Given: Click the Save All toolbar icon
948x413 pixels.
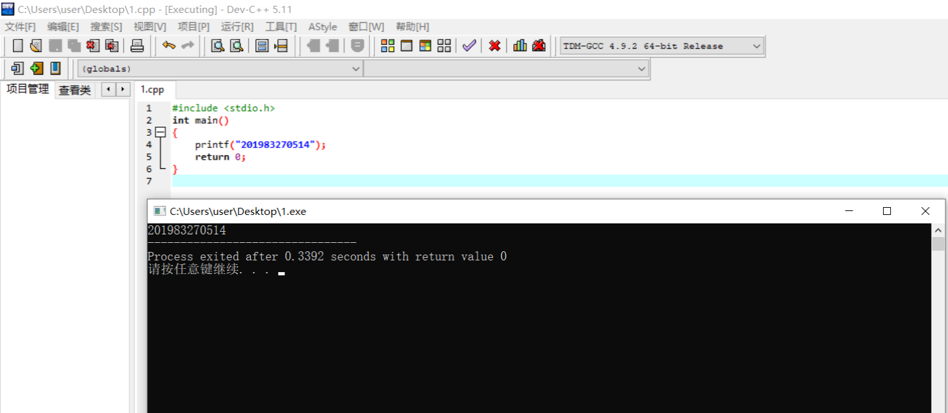Looking at the screenshot, I should (x=74, y=45).
